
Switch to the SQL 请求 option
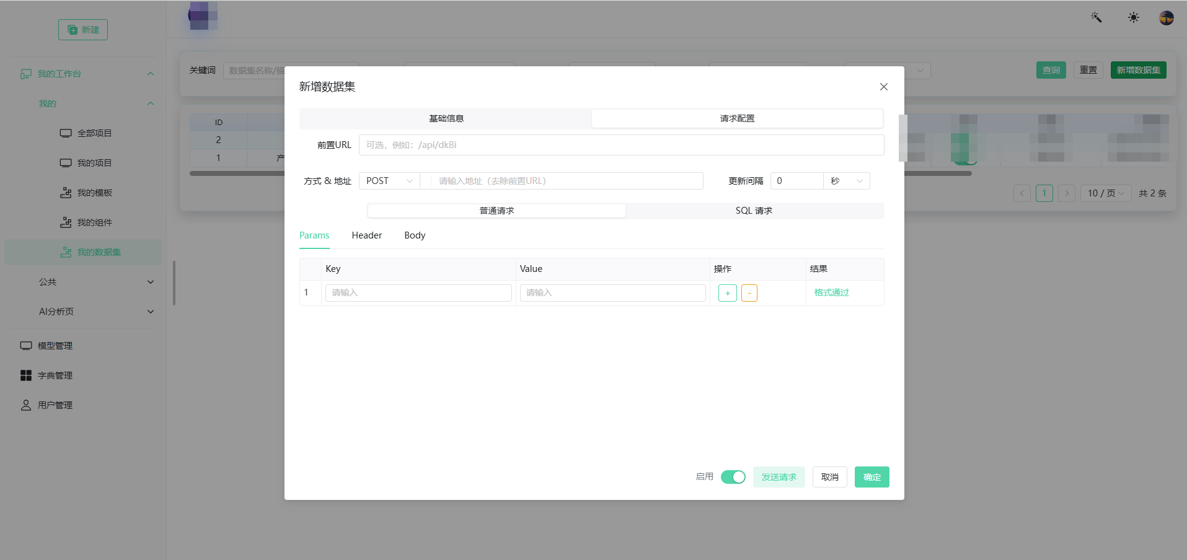coord(754,211)
